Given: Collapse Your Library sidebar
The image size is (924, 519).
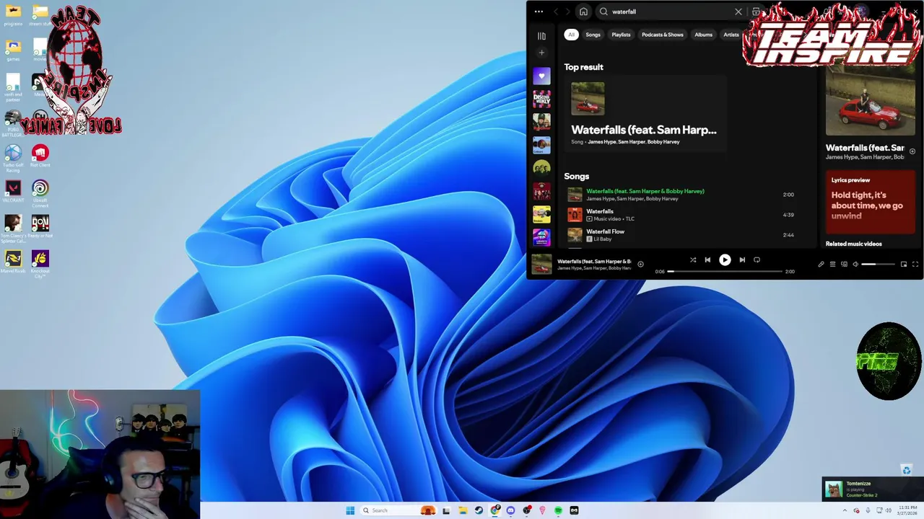Looking at the screenshot, I should click(541, 35).
